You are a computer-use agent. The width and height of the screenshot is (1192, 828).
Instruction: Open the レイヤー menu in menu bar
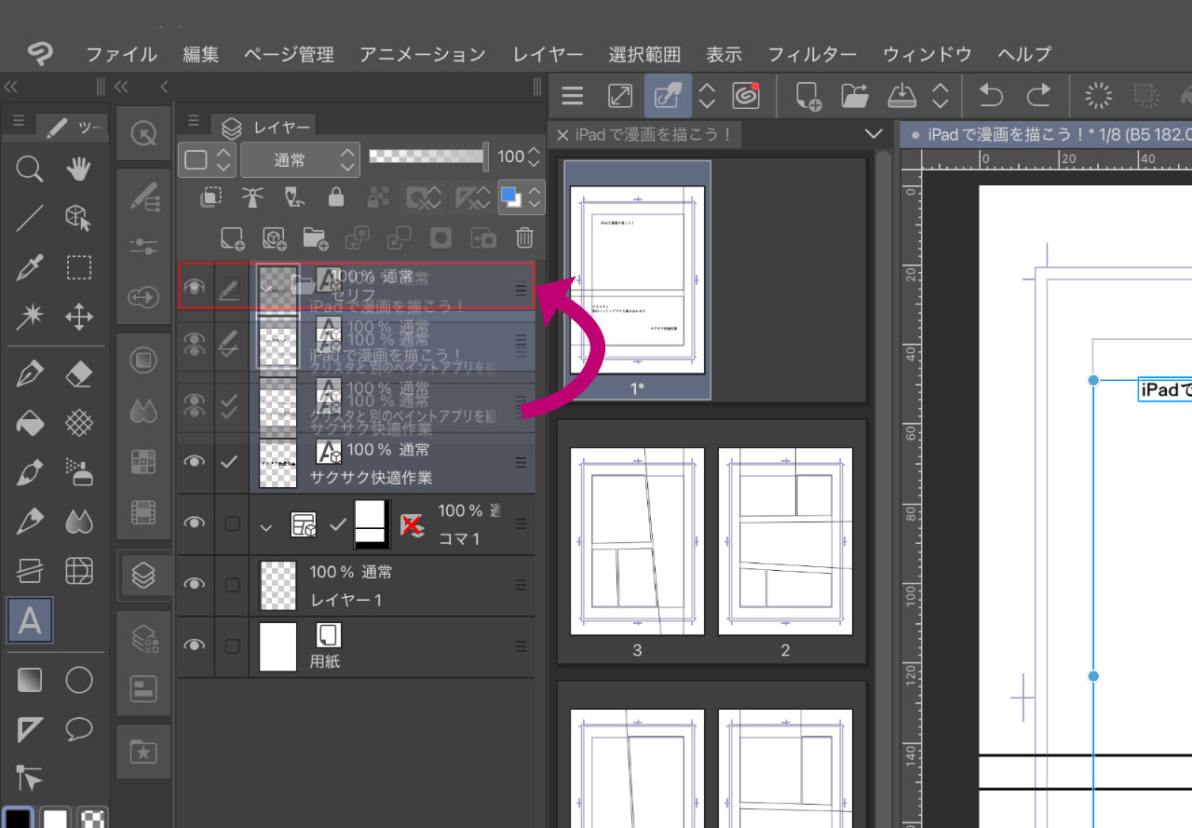(x=547, y=54)
